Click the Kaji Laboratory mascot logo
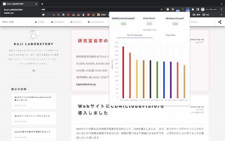 (x=33, y=35)
